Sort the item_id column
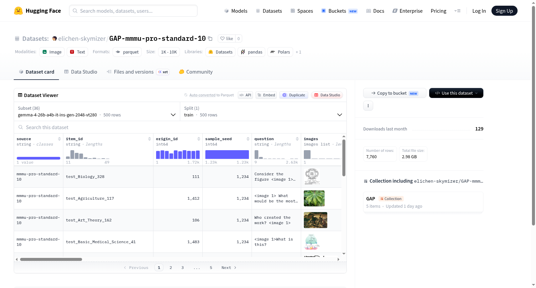This screenshot has width=536, height=288. pyautogui.click(x=149, y=139)
